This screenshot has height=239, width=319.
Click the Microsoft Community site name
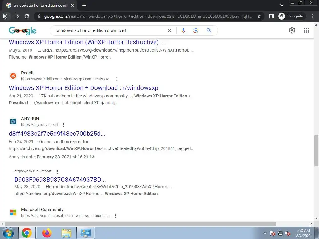(x=42, y=209)
